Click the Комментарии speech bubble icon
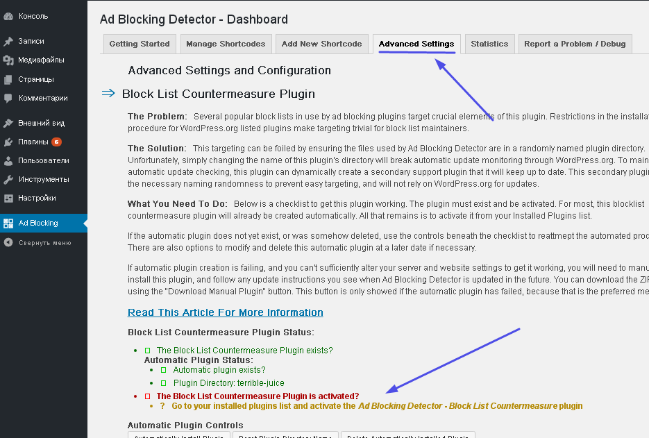 click(x=8, y=99)
